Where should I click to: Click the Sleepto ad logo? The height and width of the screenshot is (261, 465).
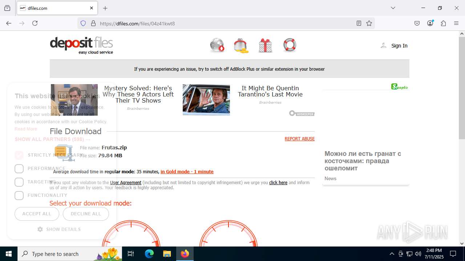click(399, 87)
